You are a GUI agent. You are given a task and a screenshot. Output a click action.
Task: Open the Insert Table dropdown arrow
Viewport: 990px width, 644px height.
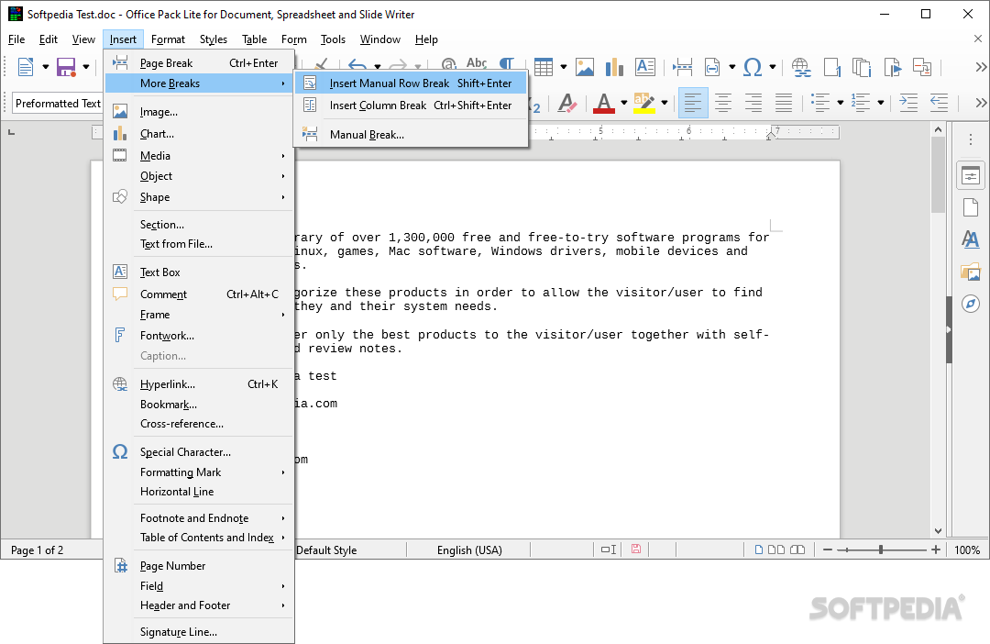click(563, 66)
